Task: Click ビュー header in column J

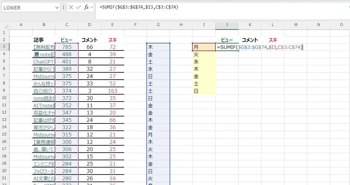Action: (227, 40)
